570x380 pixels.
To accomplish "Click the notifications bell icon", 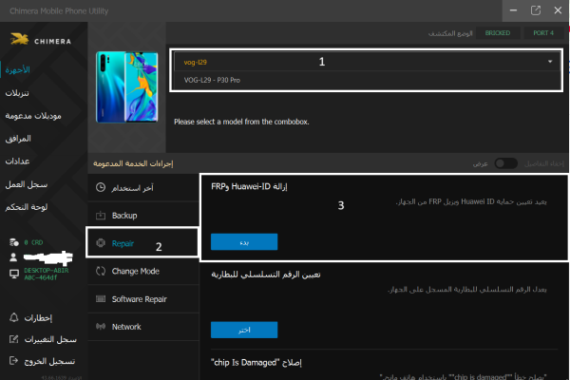I will point(14,317).
